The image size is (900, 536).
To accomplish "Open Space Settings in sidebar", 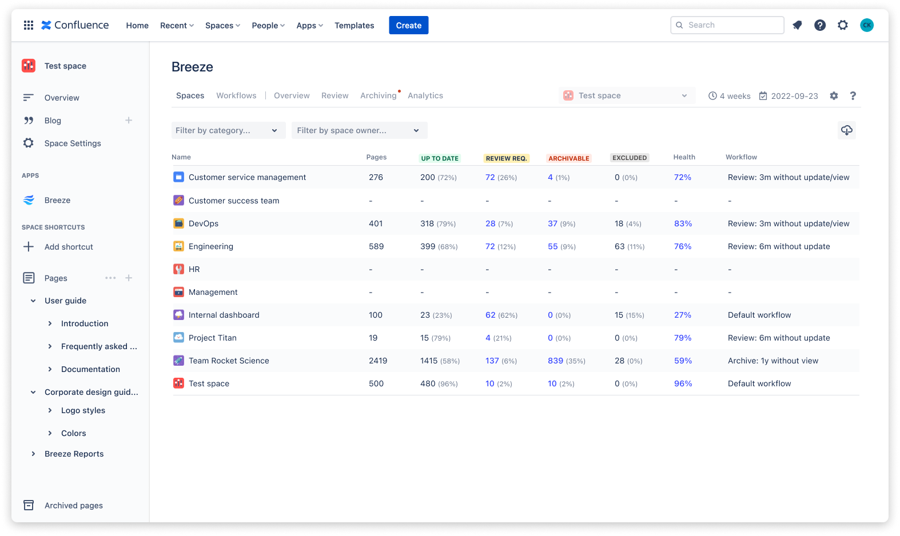I will tap(73, 143).
